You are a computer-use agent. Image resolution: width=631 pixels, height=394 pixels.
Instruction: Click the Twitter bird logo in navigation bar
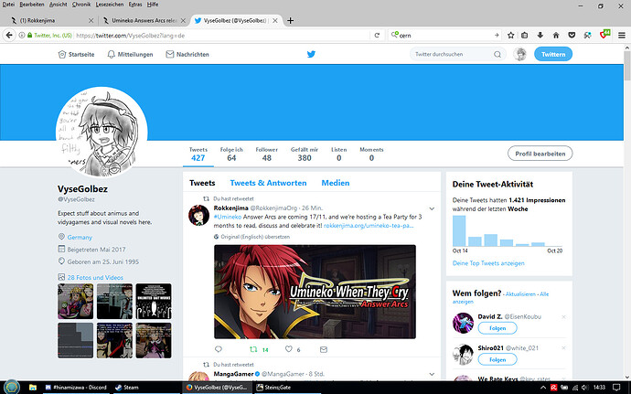pos(311,54)
